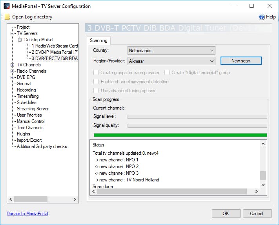Image resolution: width=279 pixels, height=225 pixels.
Task: Click the blue Help question mark icon
Action: (x=262, y=17)
